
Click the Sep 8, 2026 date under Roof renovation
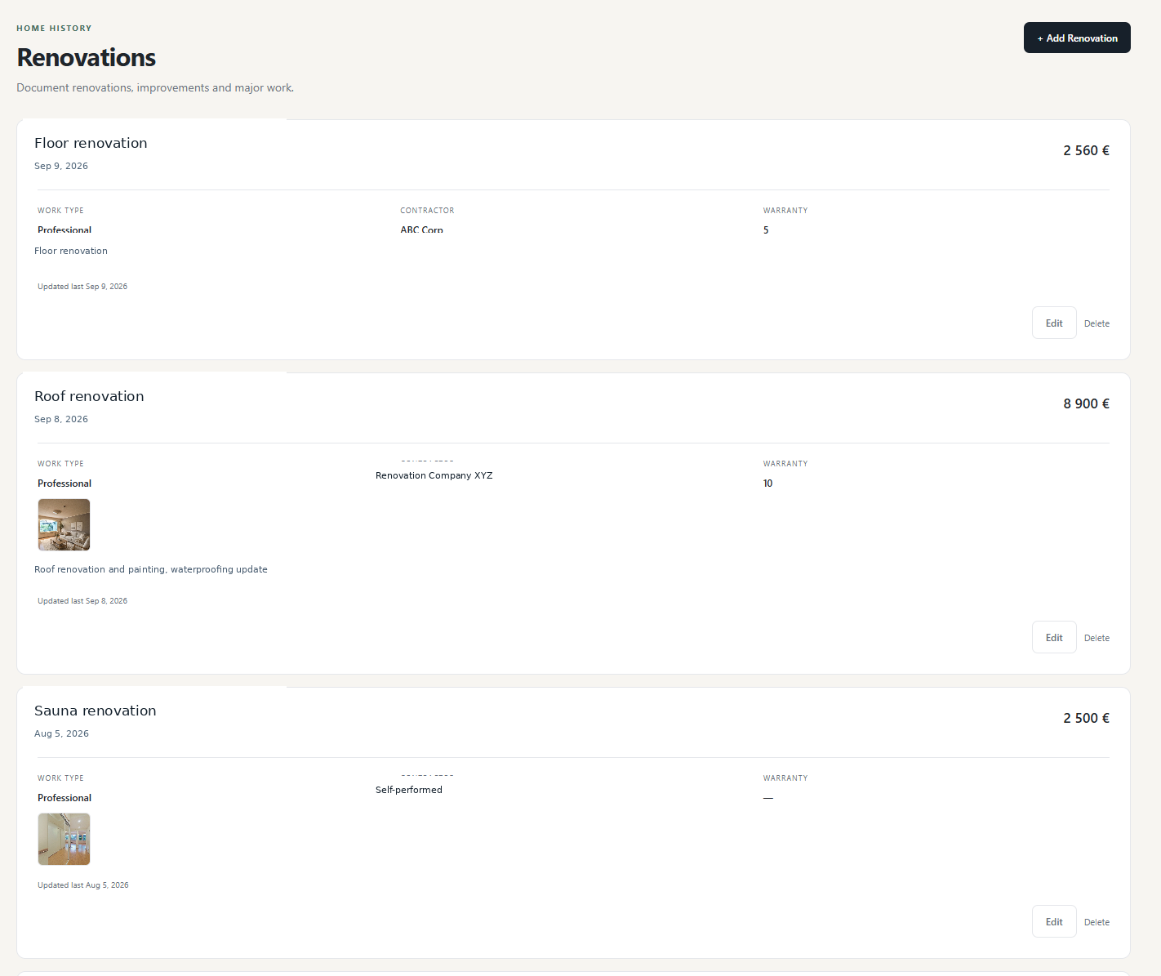click(x=61, y=419)
